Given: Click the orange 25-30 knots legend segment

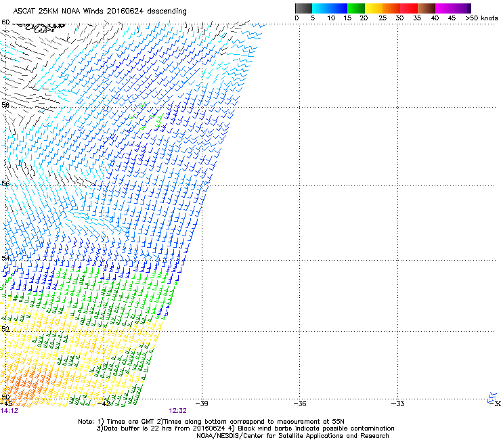Looking at the screenshot, I should point(391,8).
